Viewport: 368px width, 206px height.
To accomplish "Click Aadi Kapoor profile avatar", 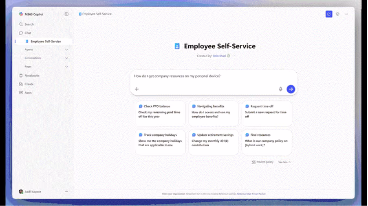I will tap(21, 192).
